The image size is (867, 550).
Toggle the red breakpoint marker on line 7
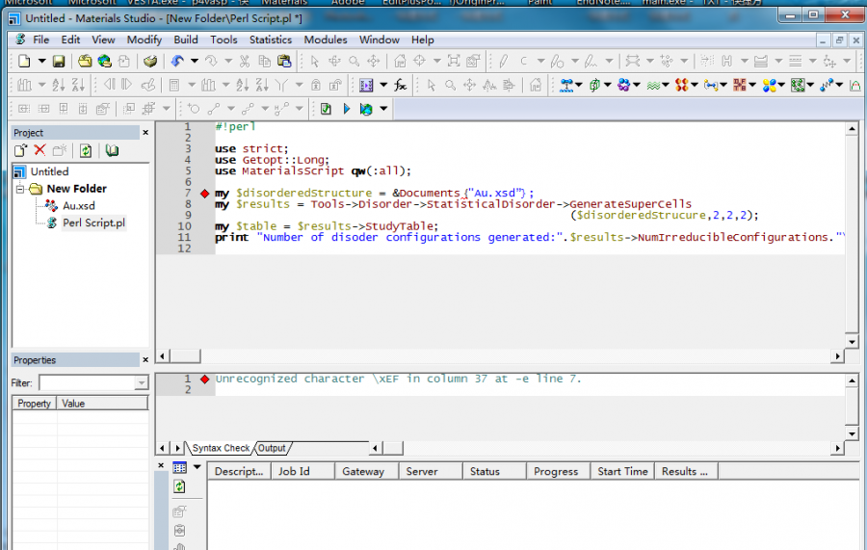pyautogui.click(x=204, y=194)
